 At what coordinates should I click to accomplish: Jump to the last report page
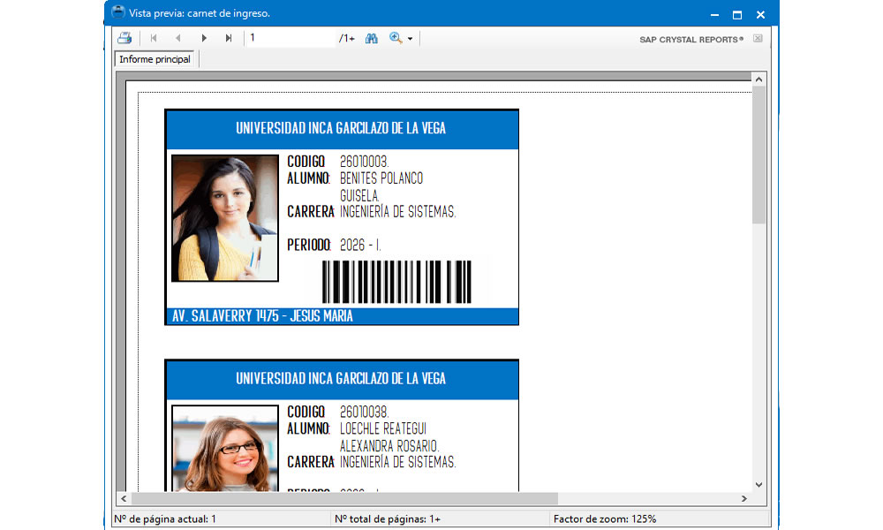(229, 38)
